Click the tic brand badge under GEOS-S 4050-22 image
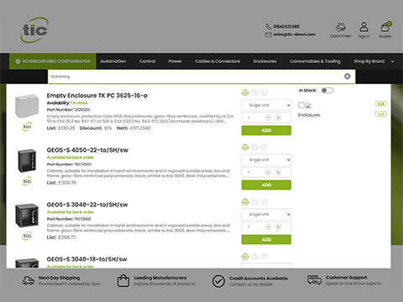The height and width of the screenshot is (302, 403). pyautogui.click(x=27, y=181)
